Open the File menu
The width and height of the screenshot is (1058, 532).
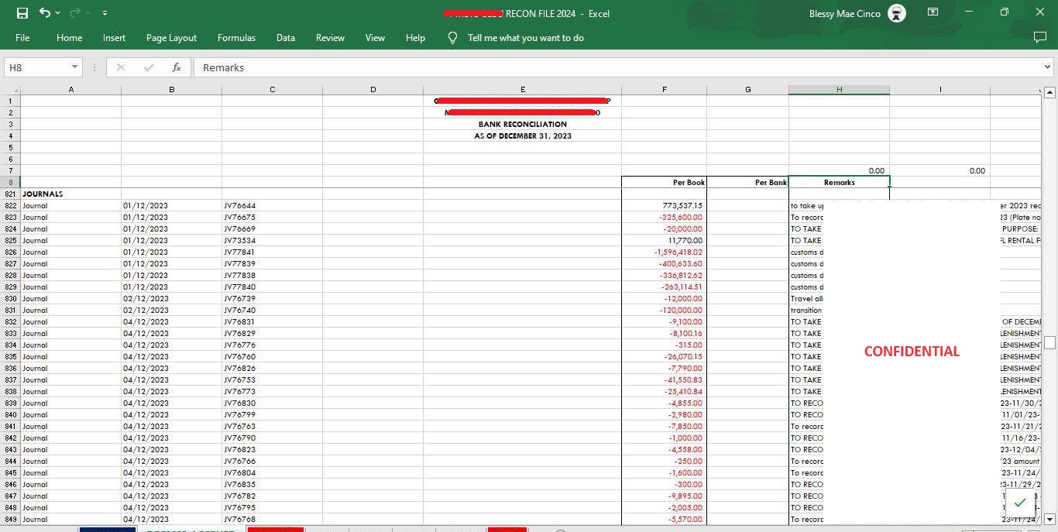pos(22,37)
